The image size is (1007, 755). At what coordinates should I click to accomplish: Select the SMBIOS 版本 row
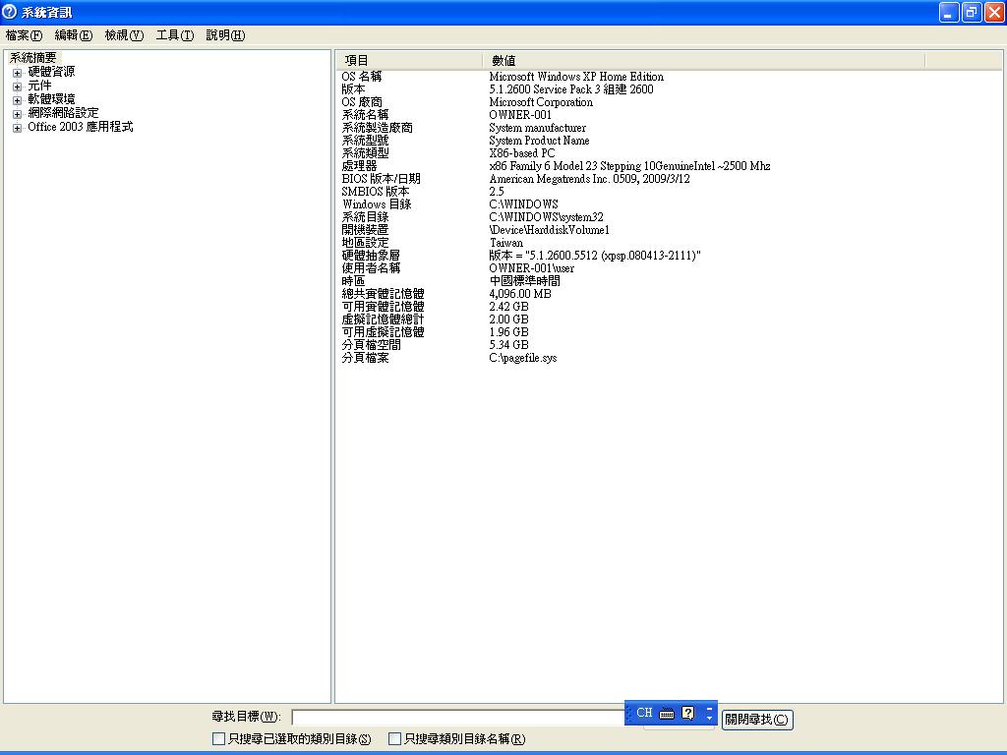[x=668, y=192]
